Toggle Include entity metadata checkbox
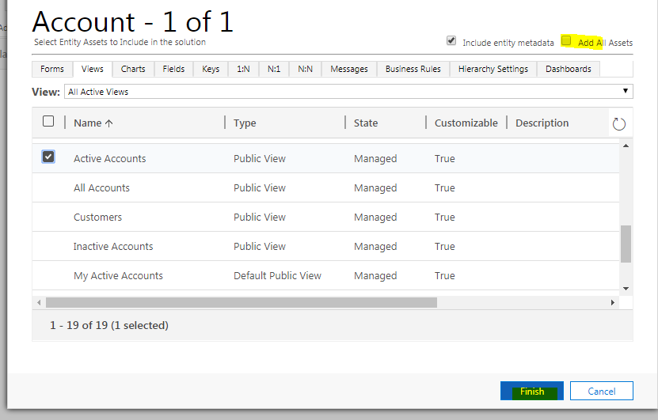Screen dimensions: 658x420 point(451,41)
